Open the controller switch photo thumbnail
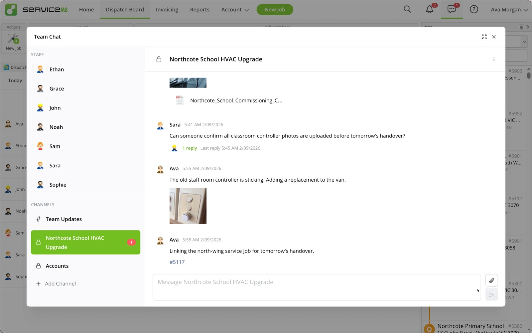532x333 pixels. [188, 206]
